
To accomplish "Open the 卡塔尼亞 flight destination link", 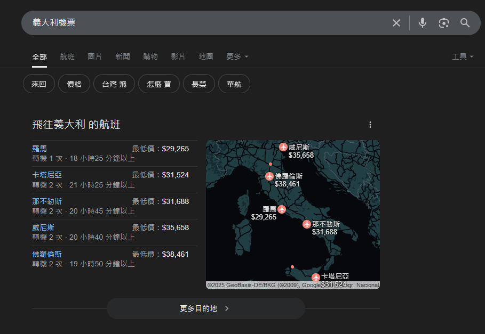I will tap(47, 175).
